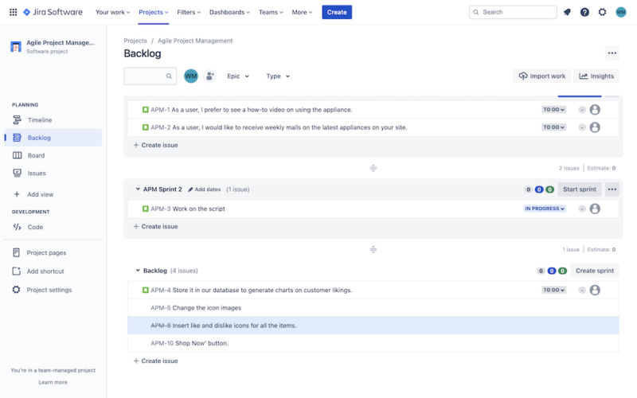Click the Agile Project Management project avatar
Screen dimensions: 637x398
pos(16,47)
